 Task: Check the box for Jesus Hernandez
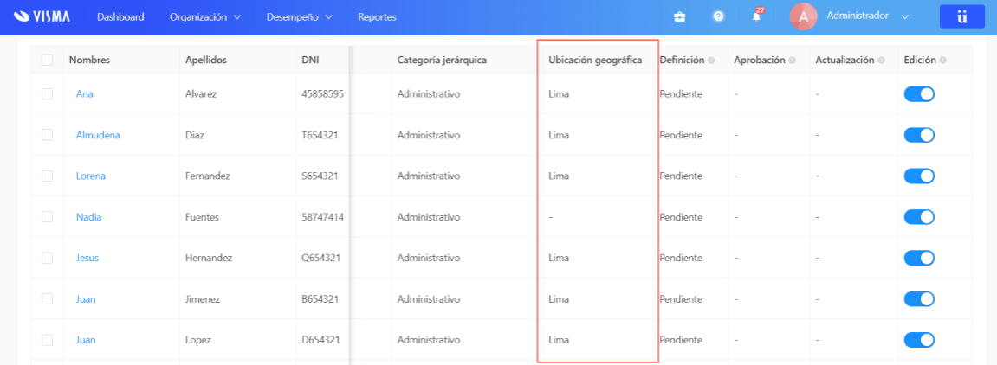[47, 258]
